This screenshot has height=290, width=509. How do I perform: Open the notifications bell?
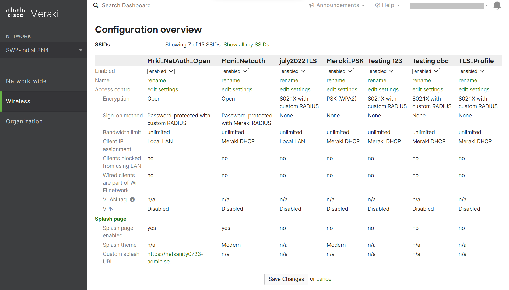[x=497, y=5]
